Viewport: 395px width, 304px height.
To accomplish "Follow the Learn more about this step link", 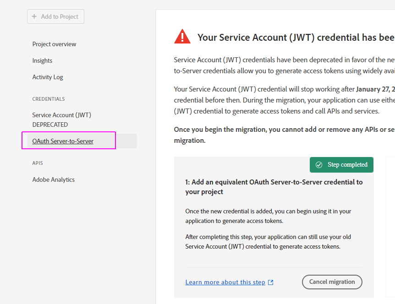I will (x=225, y=282).
